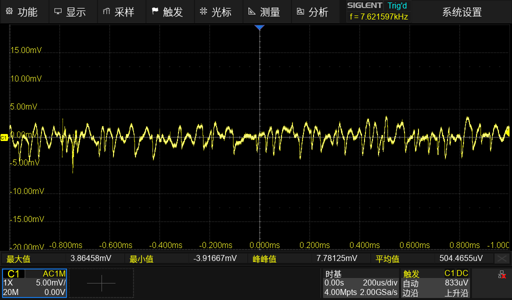This screenshot has height=300, width=512.
Task: Click the monitor icon beside 显示
Action: (58, 11)
